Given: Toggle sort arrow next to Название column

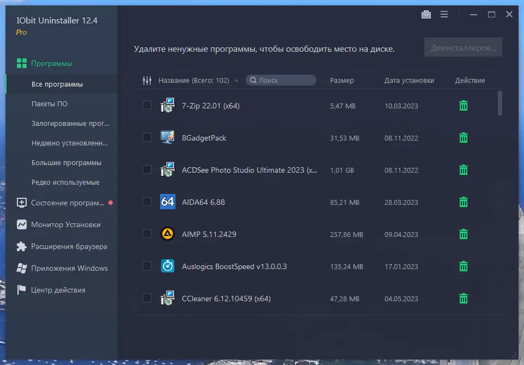Looking at the screenshot, I should pyautogui.click(x=236, y=81).
